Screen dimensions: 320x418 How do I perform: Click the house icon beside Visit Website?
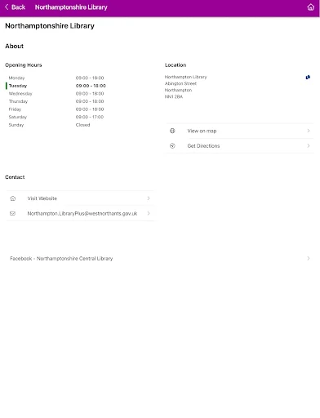[13, 198]
